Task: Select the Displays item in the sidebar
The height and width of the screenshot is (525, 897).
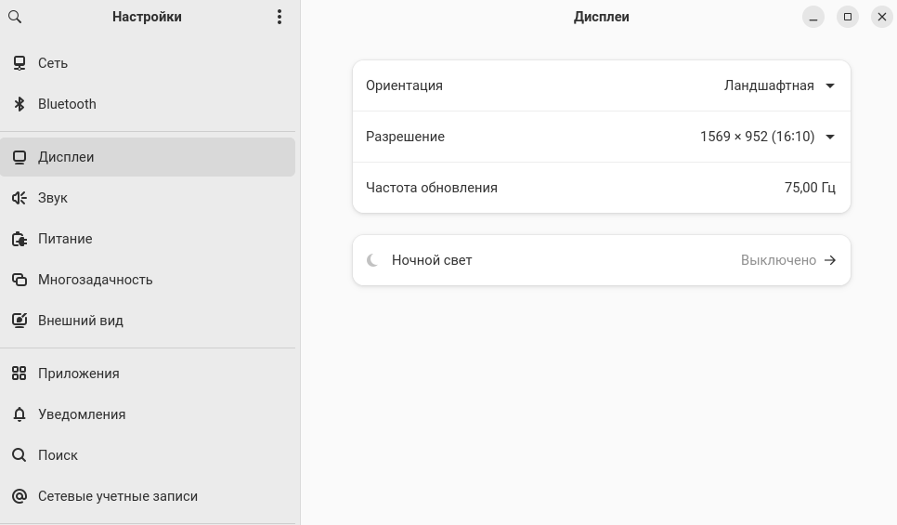Action: point(66,157)
